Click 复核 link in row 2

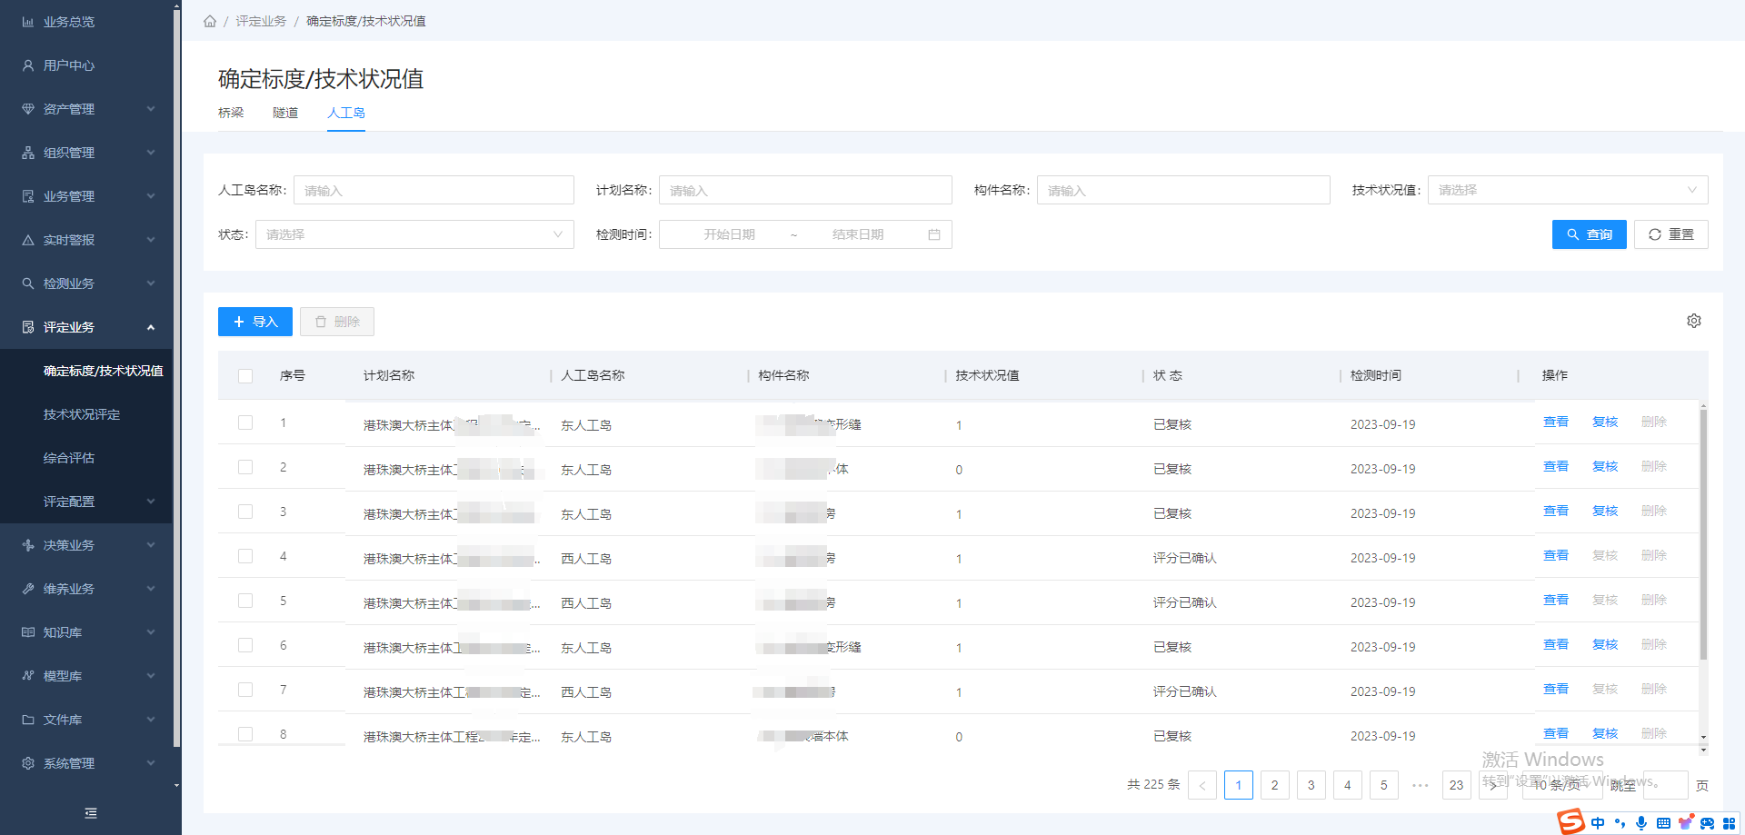pyautogui.click(x=1605, y=467)
